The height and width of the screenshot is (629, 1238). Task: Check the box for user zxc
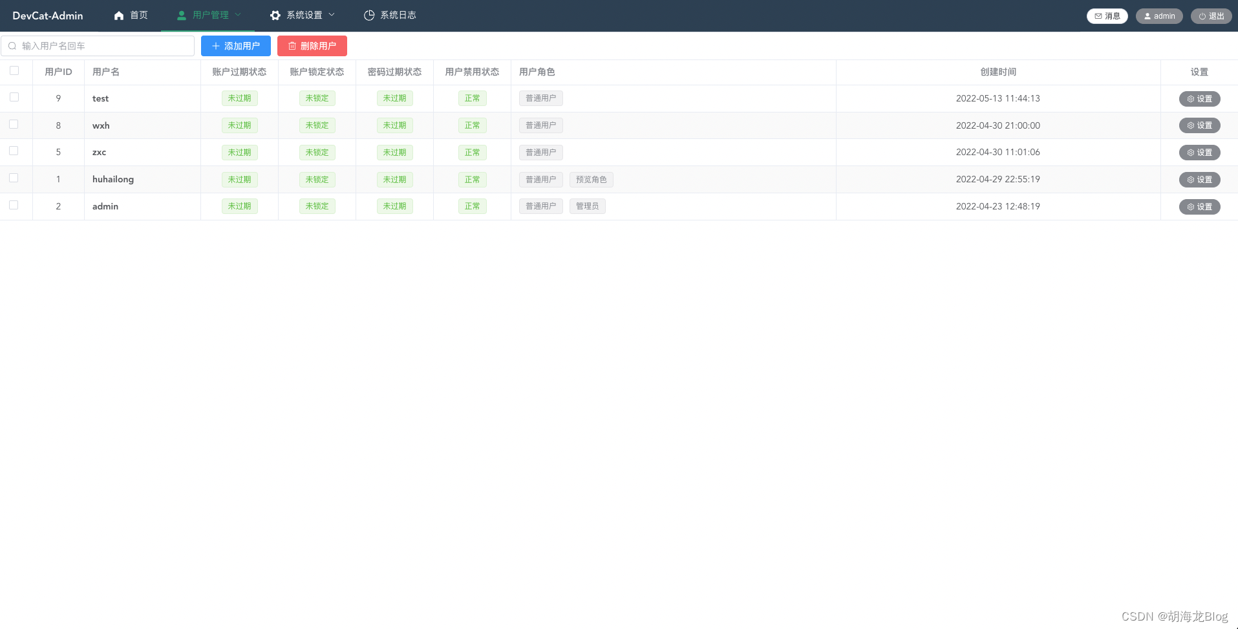tap(14, 151)
